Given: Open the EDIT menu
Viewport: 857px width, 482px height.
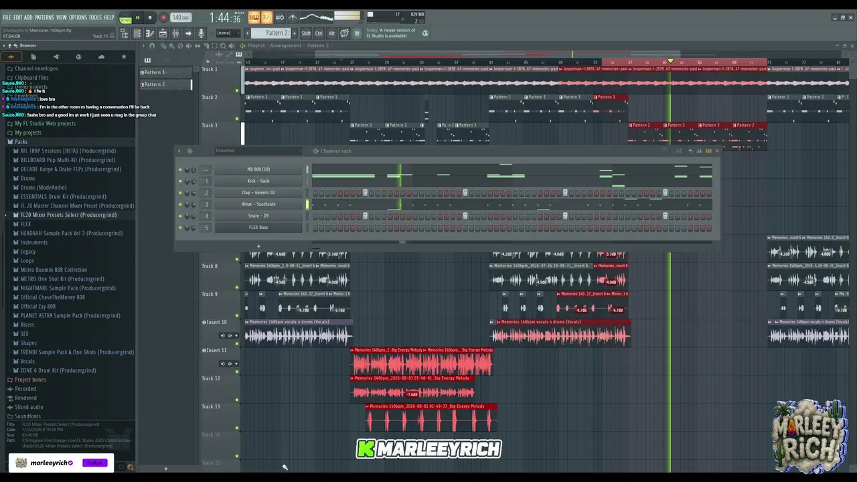Looking at the screenshot, I should coord(17,17).
